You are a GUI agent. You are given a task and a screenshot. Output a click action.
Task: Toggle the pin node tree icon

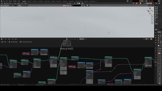pos(86,39)
